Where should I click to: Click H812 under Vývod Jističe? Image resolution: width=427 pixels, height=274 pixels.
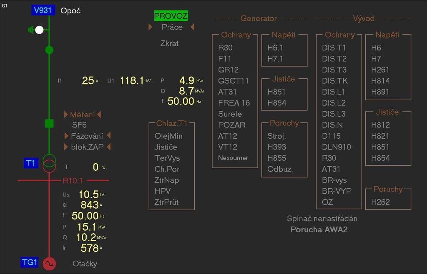380,125
